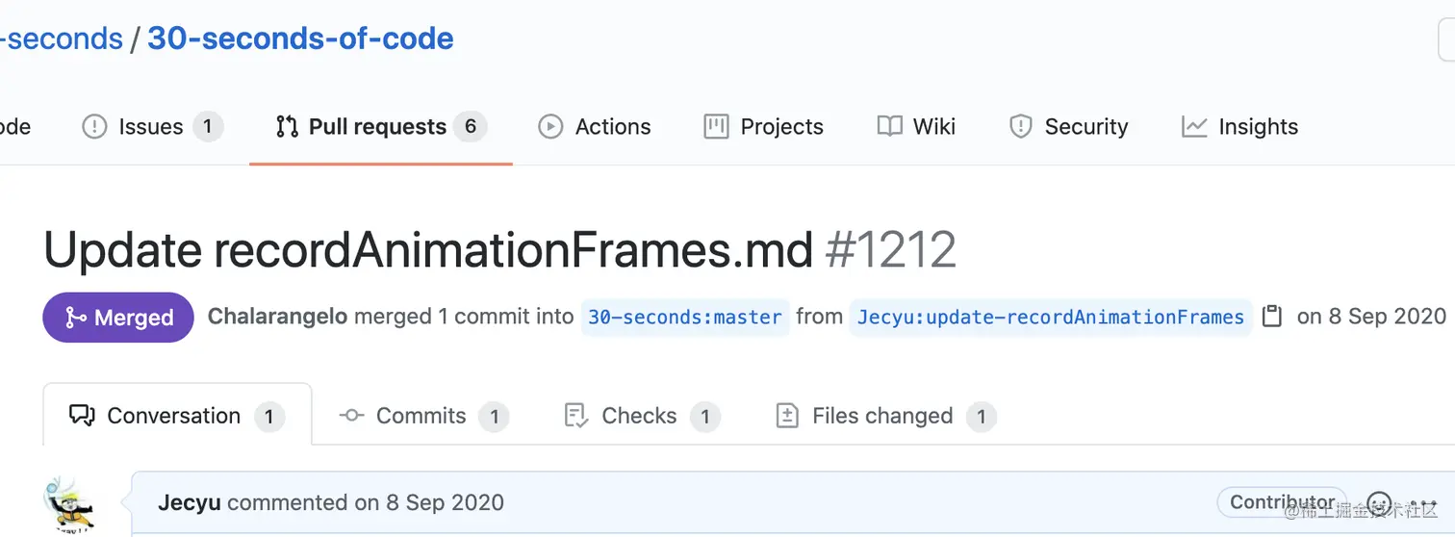Click the Issues circle icon
Viewport: 1455px width, 537px height.
point(94,127)
